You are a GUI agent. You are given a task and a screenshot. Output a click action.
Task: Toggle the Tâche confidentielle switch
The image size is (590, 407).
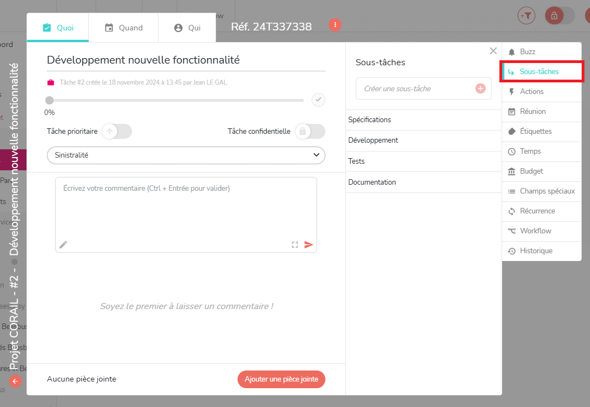[x=310, y=132]
